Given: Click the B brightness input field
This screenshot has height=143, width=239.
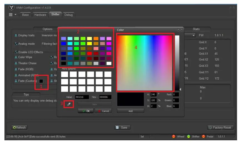Looking at the screenshot, I should pos(153,106).
